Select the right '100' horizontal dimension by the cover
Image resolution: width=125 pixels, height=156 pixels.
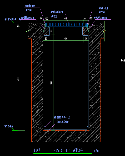click(85, 19)
